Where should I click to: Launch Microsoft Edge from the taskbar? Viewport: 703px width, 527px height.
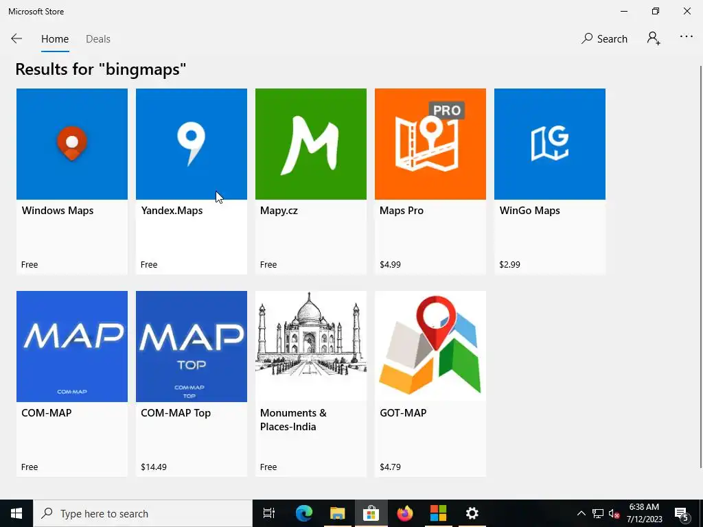click(303, 513)
